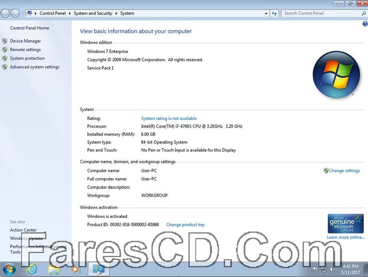Image resolution: width=368 pixels, height=277 pixels.
Task: Click the 'Windows is activated' text
Action: pyautogui.click(x=107, y=216)
